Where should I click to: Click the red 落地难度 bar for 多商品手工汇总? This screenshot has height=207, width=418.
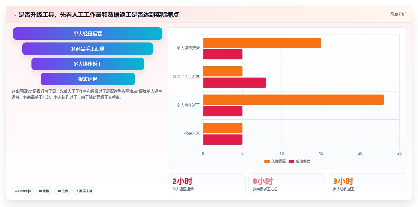point(235,83)
